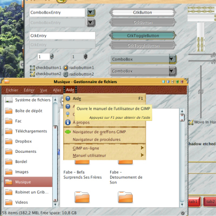
Task: Click the Documents folder icon
Action: tap(9, 151)
